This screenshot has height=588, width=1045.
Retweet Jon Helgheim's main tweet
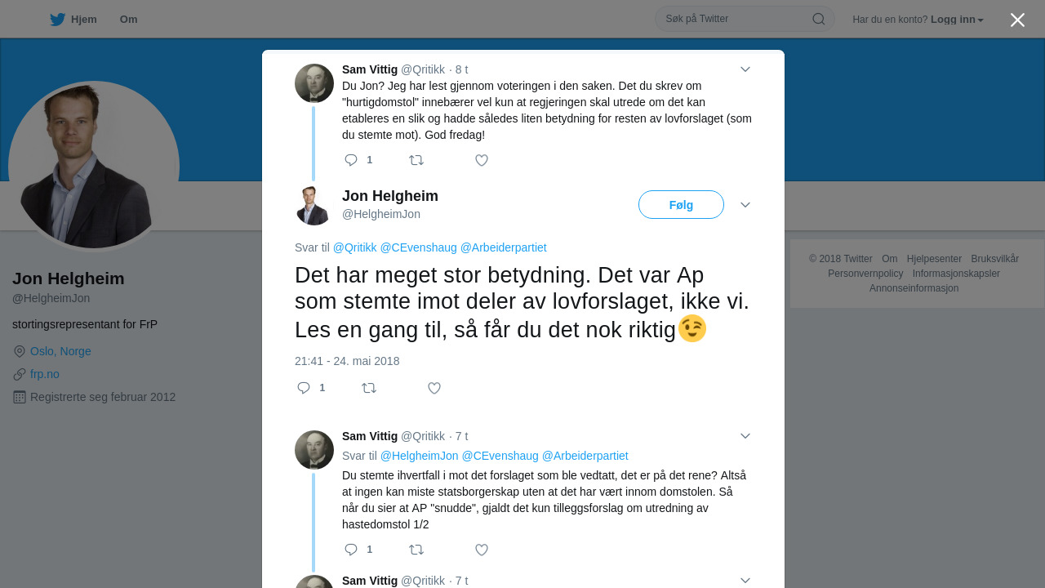click(x=369, y=388)
